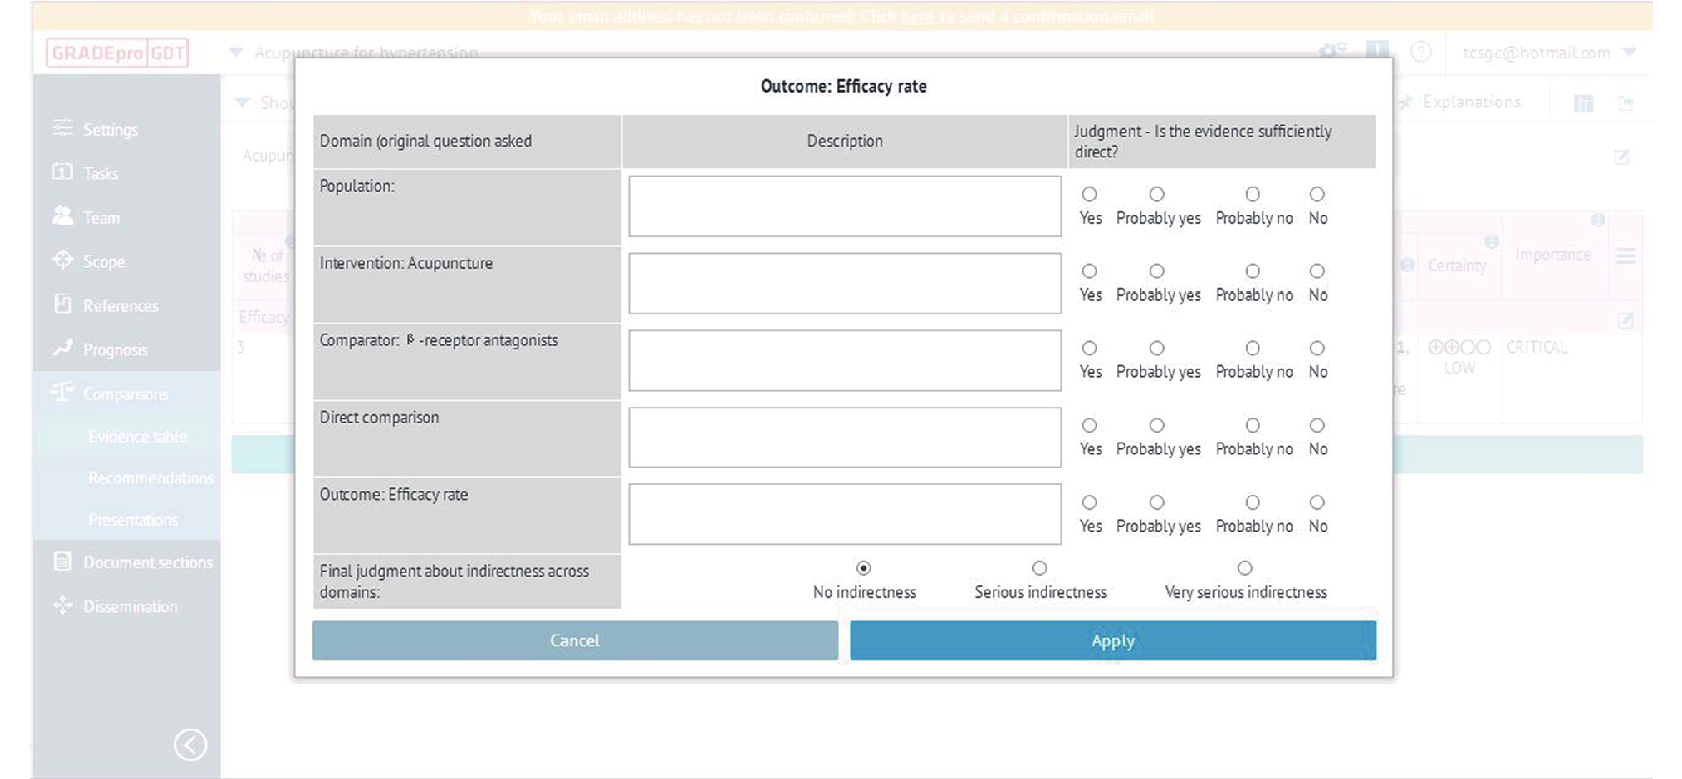The image size is (1682, 779).
Task: Click the gear settings icon in header
Action: 1333,51
